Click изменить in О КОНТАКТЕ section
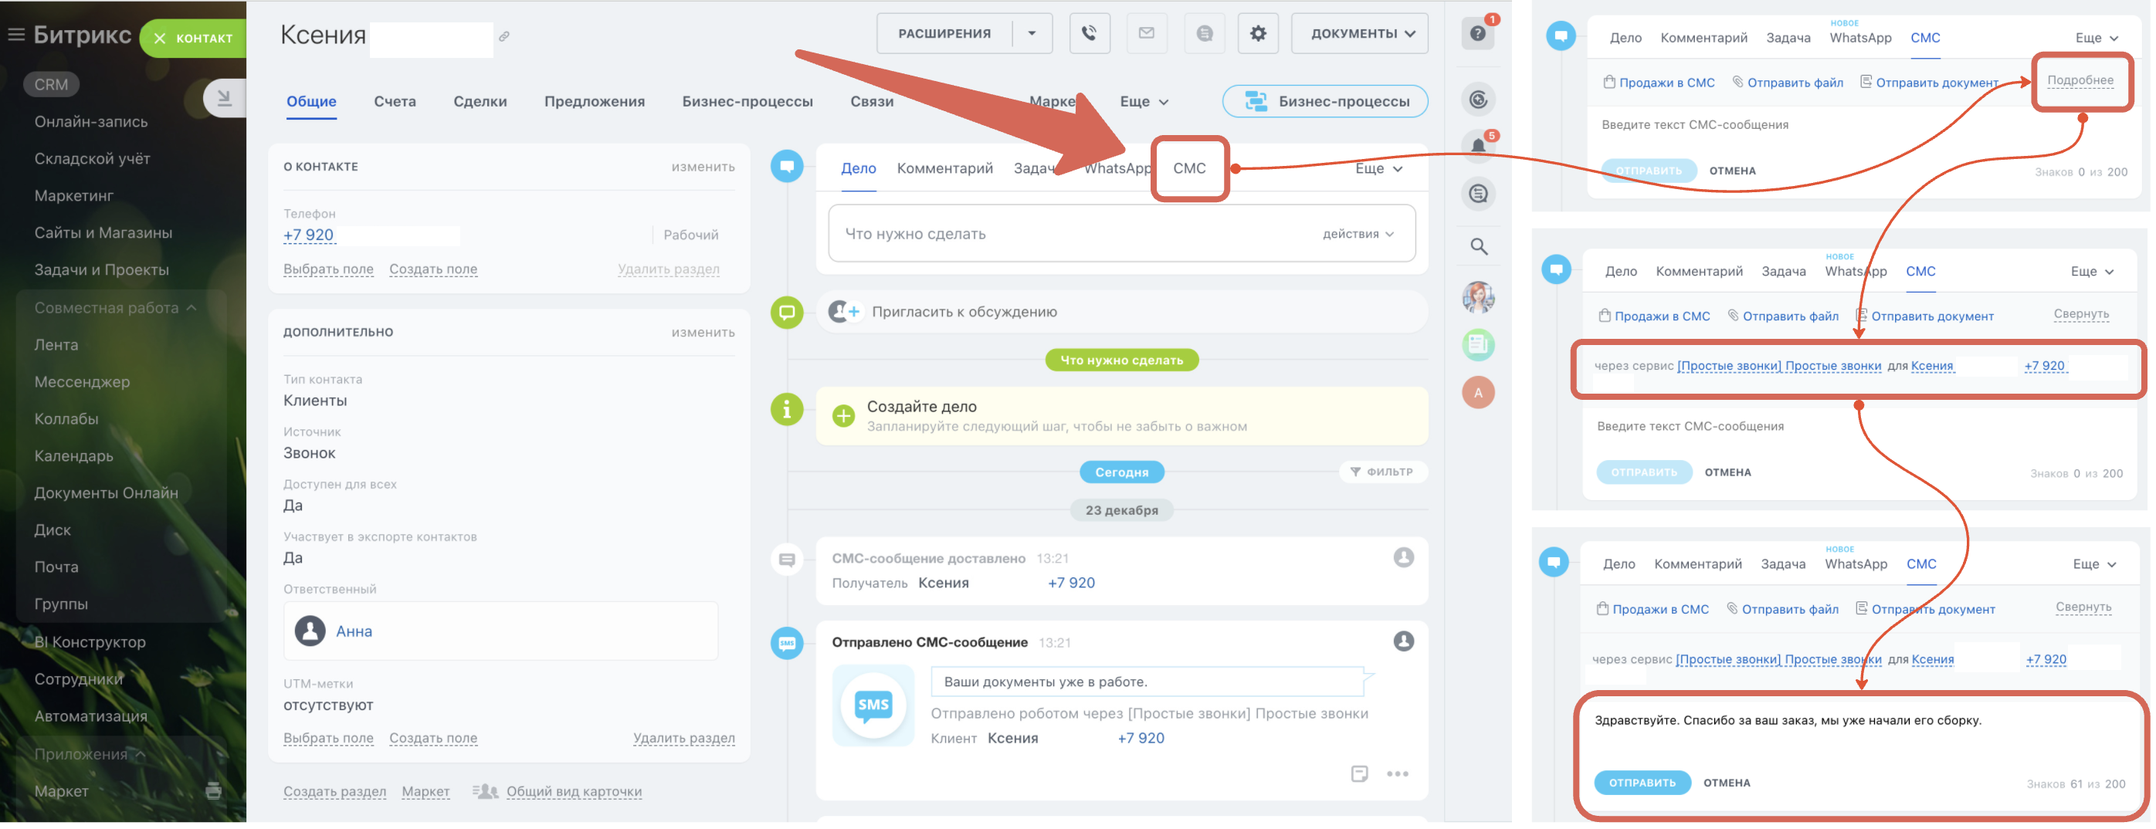 (x=703, y=167)
